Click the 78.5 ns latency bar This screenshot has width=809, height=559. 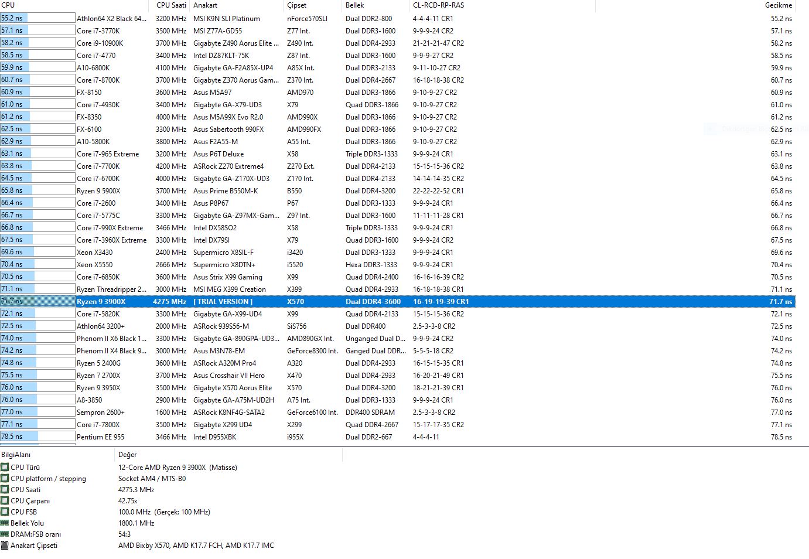click(x=37, y=437)
